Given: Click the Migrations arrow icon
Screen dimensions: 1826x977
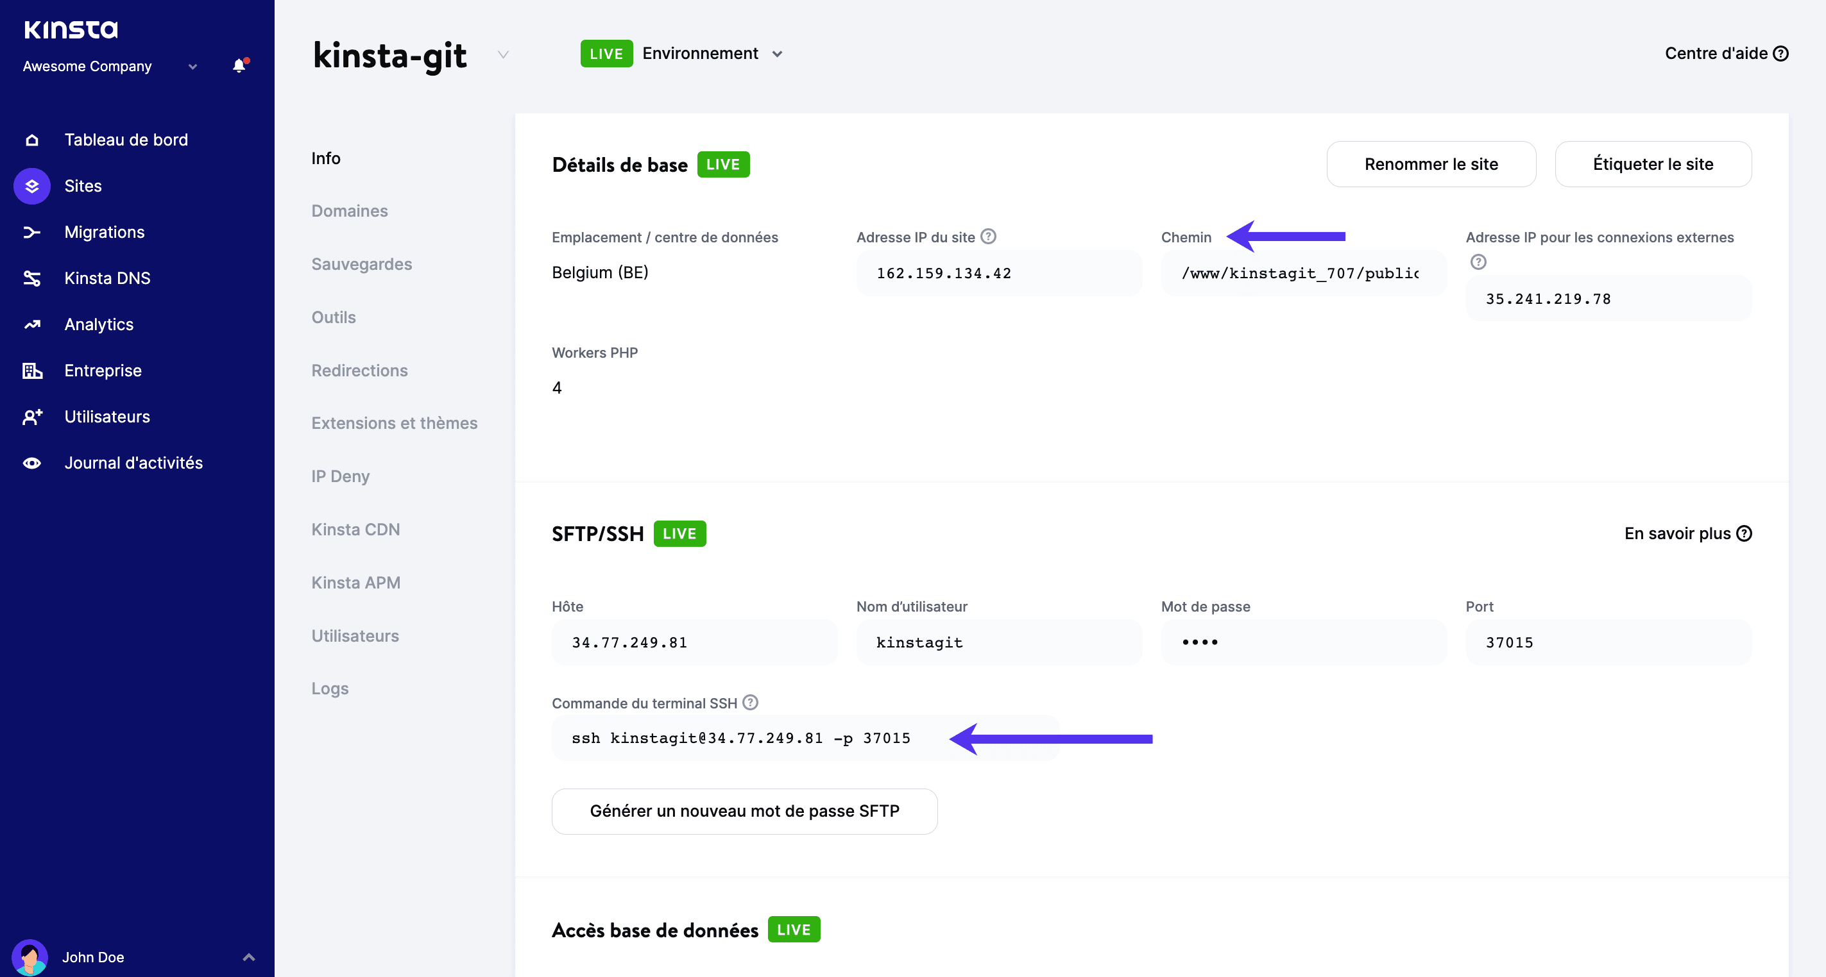Looking at the screenshot, I should [32, 231].
